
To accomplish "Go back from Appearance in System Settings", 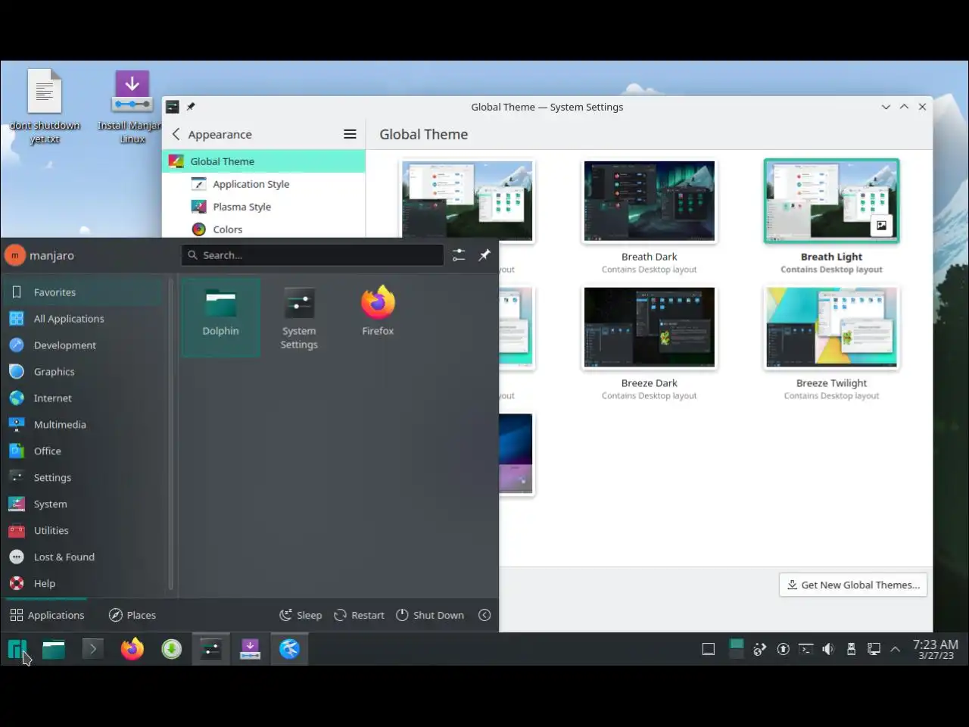I will click(x=176, y=134).
